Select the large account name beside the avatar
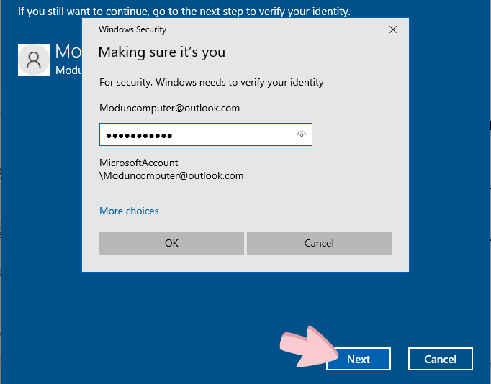 [x=68, y=52]
